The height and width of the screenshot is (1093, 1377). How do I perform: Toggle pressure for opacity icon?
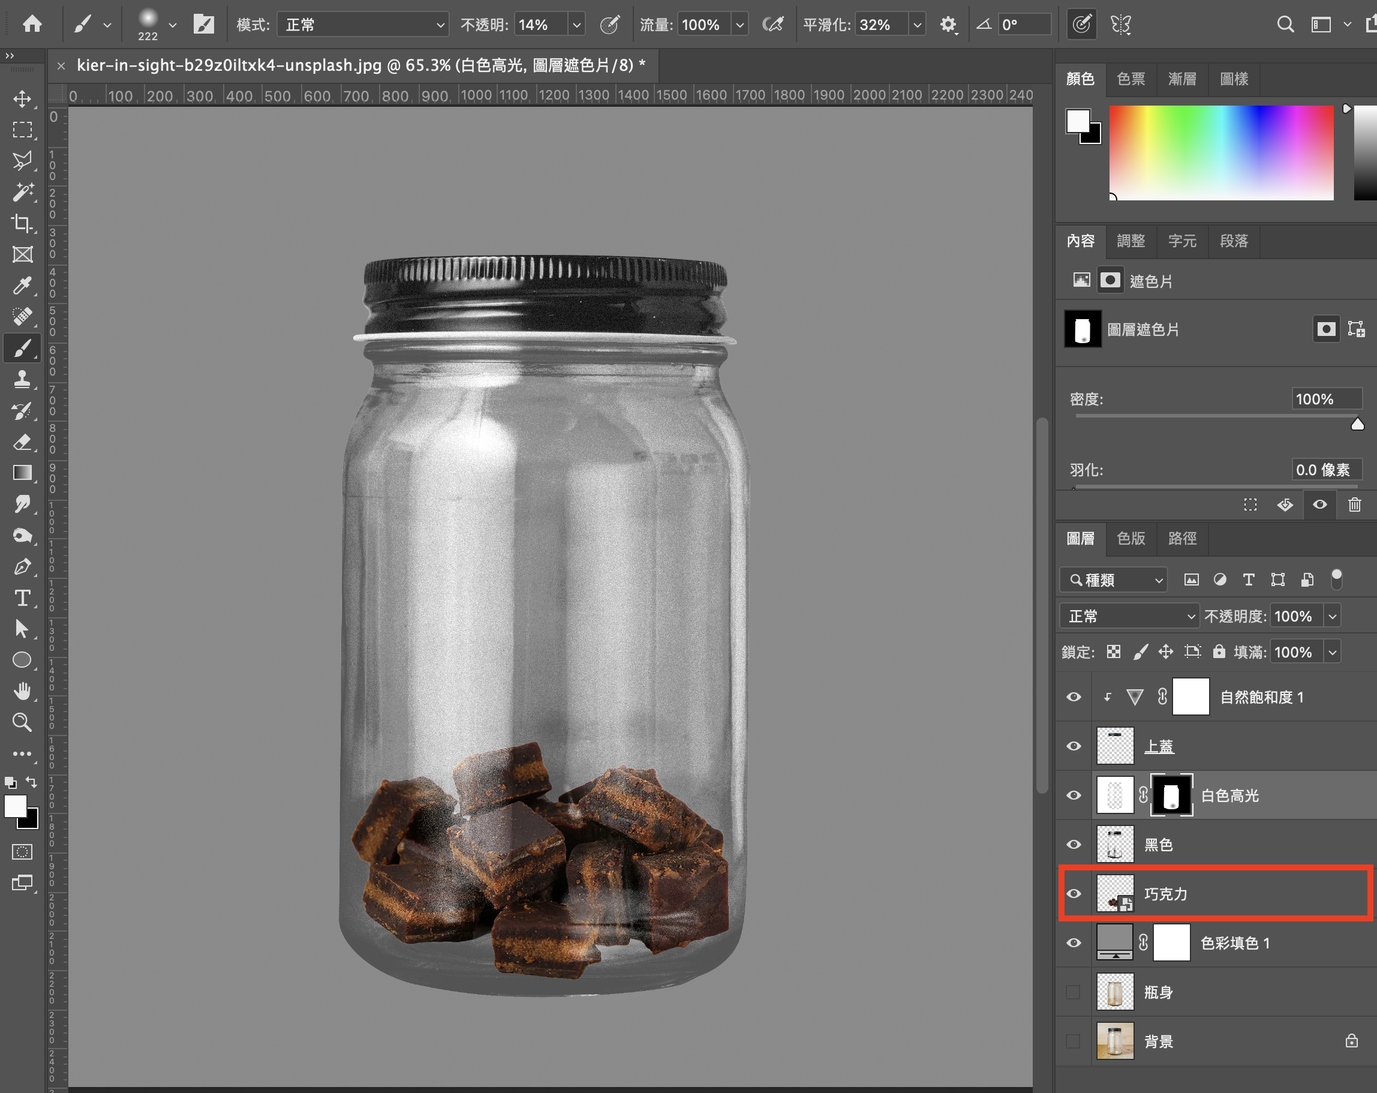click(x=610, y=25)
